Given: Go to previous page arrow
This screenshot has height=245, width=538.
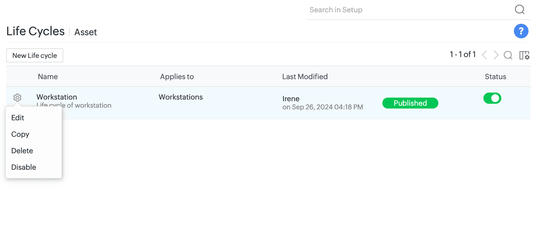Looking at the screenshot, I should click(x=485, y=55).
